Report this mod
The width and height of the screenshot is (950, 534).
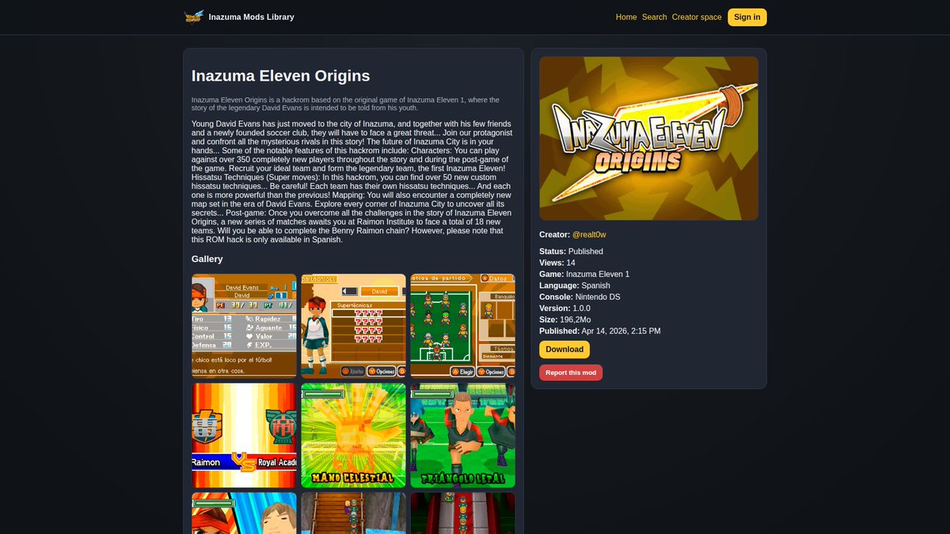[x=571, y=373]
